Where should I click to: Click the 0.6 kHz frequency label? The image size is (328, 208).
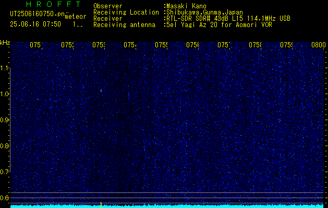(5, 198)
